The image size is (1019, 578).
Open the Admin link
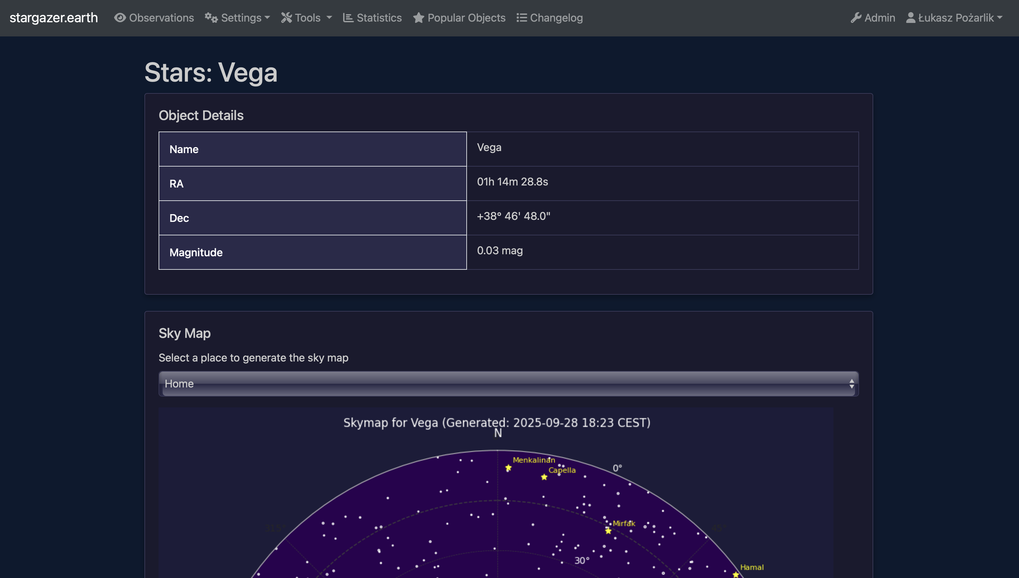click(x=879, y=18)
